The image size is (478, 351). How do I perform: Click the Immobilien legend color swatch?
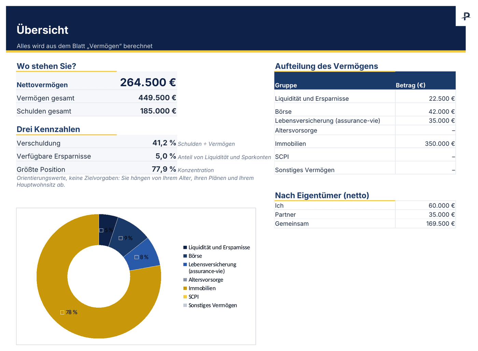click(185, 288)
